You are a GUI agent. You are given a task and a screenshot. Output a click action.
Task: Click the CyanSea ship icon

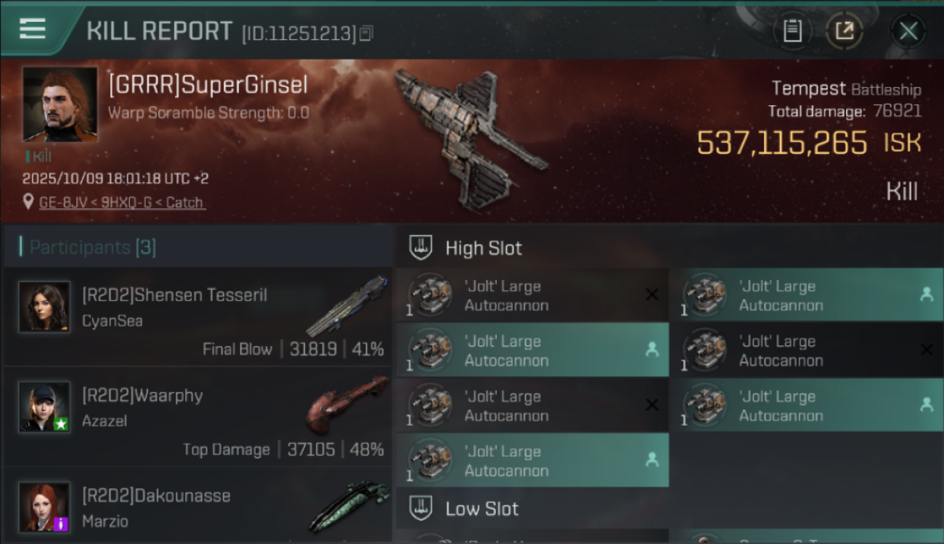click(x=347, y=305)
